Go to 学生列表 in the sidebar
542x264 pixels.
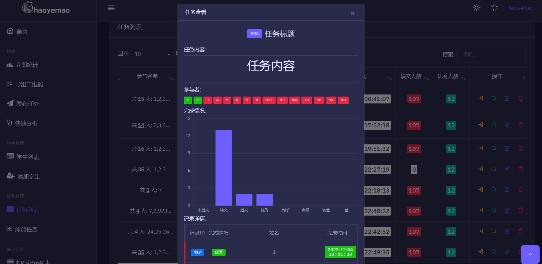pyautogui.click(x=28, y=157)
